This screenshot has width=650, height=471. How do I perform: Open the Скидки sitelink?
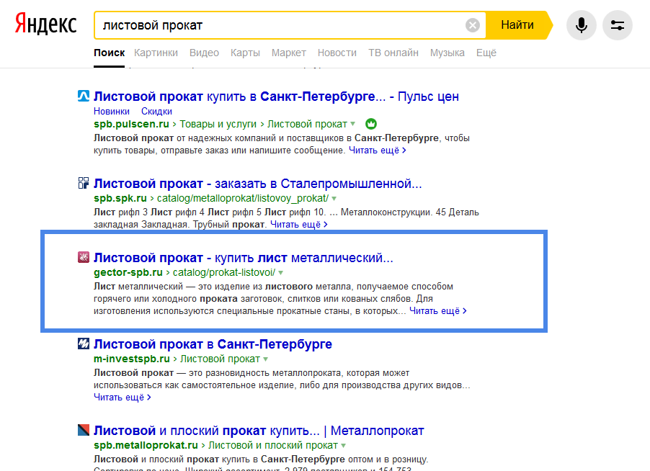click(156, 111)
